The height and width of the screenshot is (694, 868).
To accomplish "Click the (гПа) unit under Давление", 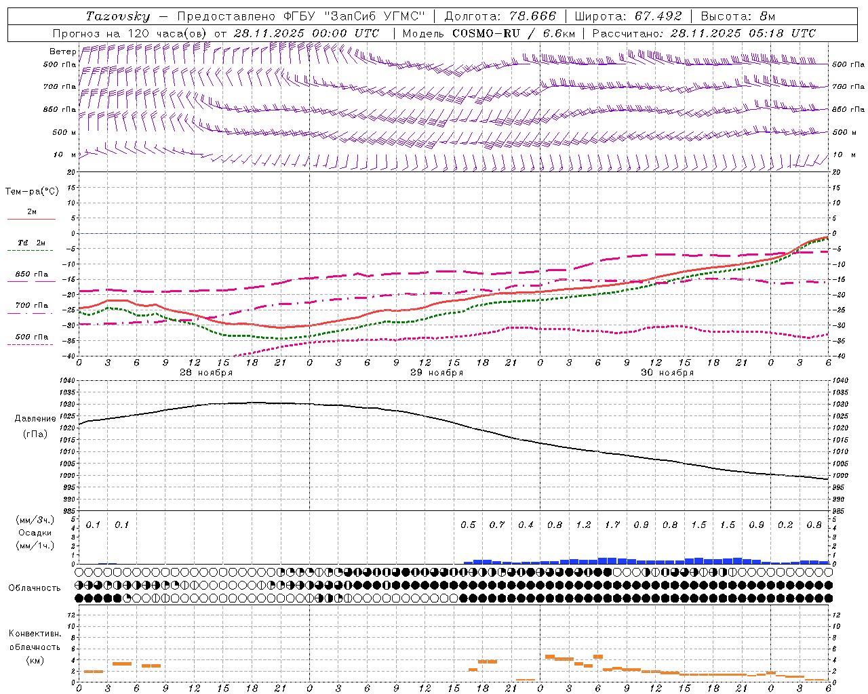I will pyautogui.click(x=35, y=434).
